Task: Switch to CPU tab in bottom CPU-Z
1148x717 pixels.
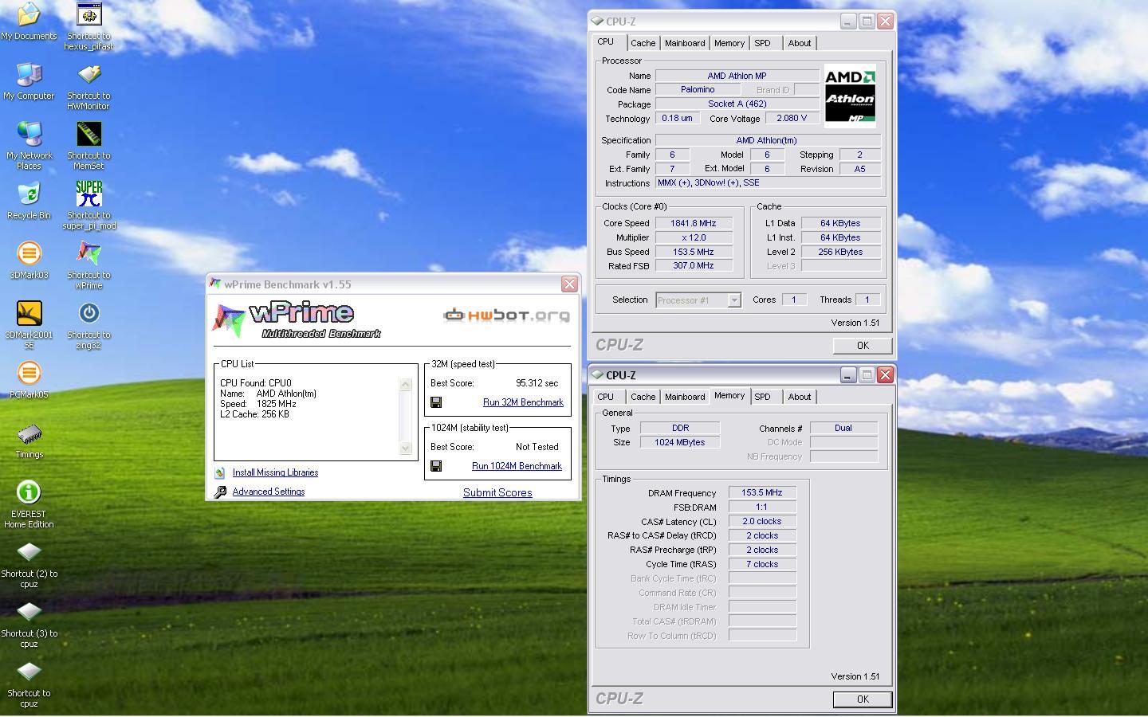Action: click(x=606, y=397)
